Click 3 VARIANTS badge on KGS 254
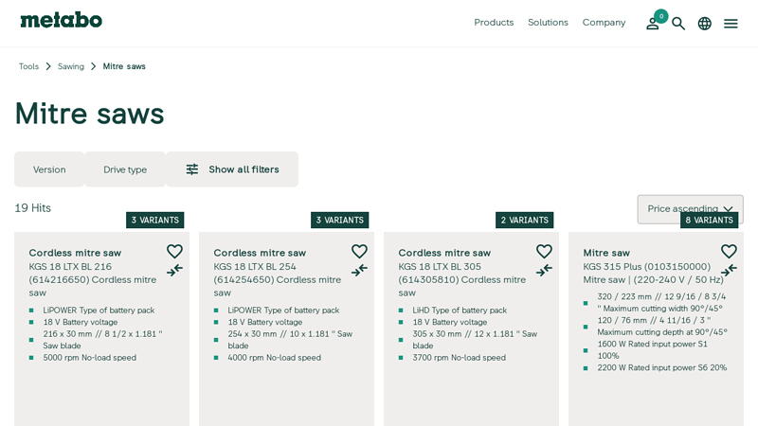 click(x=339, y=220)
